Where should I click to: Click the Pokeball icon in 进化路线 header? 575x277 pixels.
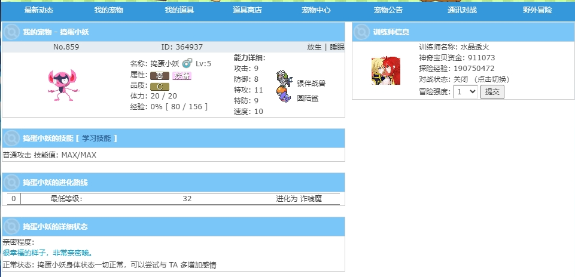click(12, 182)
